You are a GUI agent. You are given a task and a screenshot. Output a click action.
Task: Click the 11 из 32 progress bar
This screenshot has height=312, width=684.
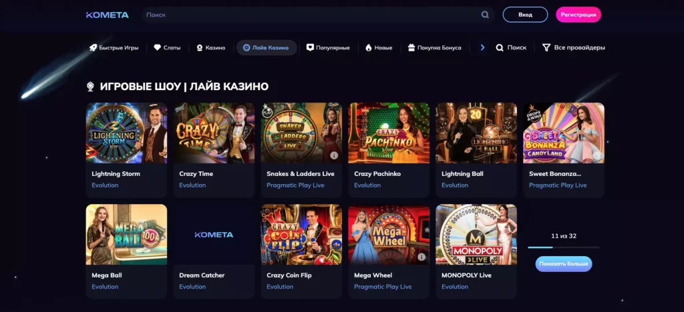coord(563,247)
